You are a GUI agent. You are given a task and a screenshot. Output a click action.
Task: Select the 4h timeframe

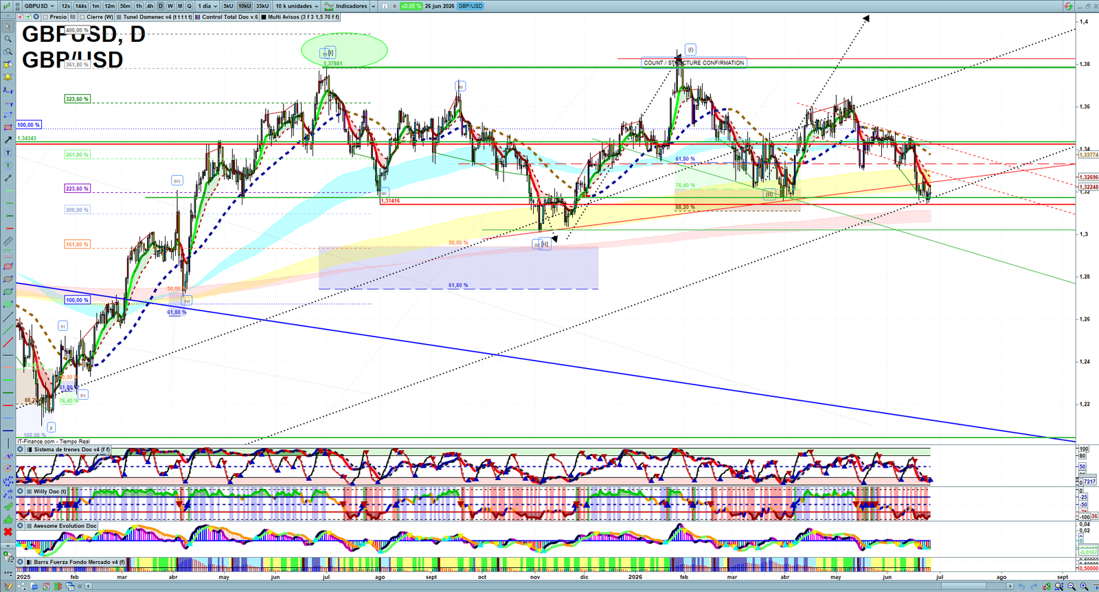(x=150, y=6)
